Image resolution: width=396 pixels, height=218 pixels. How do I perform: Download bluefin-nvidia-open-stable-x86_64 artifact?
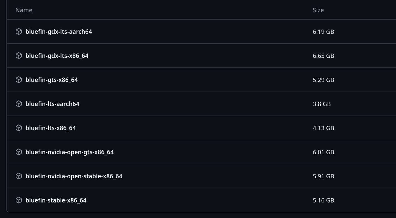(x=74, y=176)
